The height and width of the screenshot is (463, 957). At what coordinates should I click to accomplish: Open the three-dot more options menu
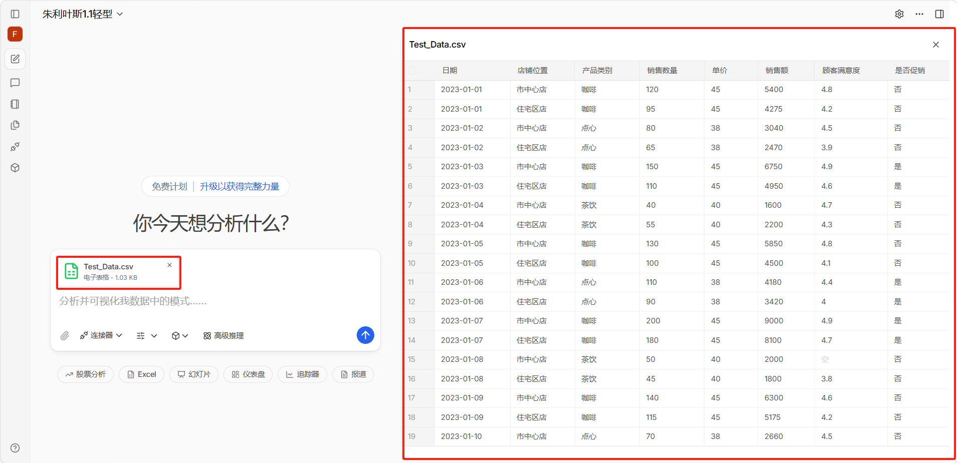[919, 14]
